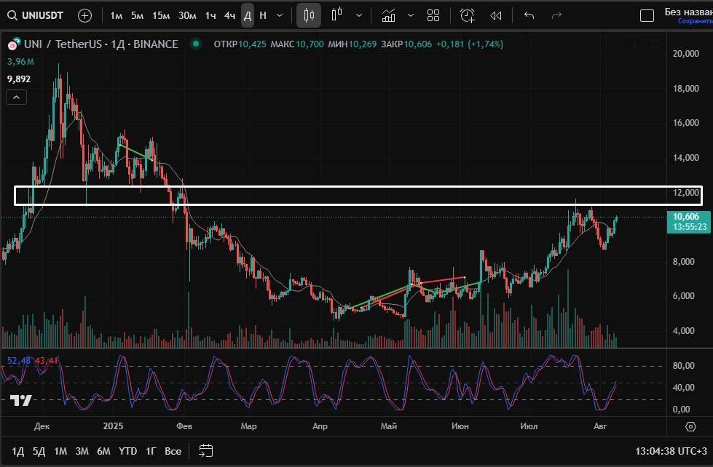Click the undo arrow
Image resolution: width=713 pixels, height=467 pixels.
529,15
